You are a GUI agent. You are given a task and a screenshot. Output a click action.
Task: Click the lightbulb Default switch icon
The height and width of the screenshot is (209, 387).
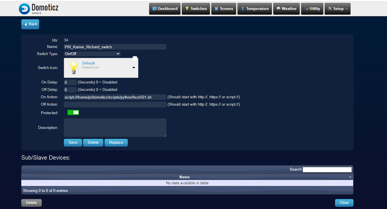pyautogui.click(x=74, y=68)
